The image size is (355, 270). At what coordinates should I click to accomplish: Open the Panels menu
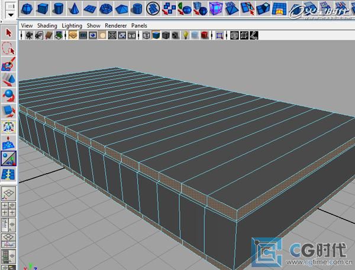tap(139, 25)
